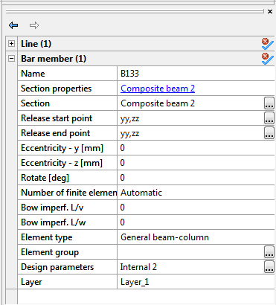Edit the Bow imperf. L/v value
This screenshot has height=305, width=276.
click(x=196, y=208)
